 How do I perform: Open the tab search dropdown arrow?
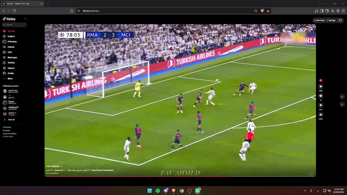320,4
